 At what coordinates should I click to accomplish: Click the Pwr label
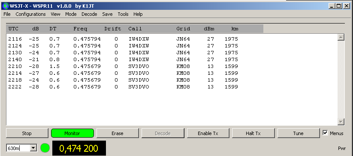click(342, 148)
